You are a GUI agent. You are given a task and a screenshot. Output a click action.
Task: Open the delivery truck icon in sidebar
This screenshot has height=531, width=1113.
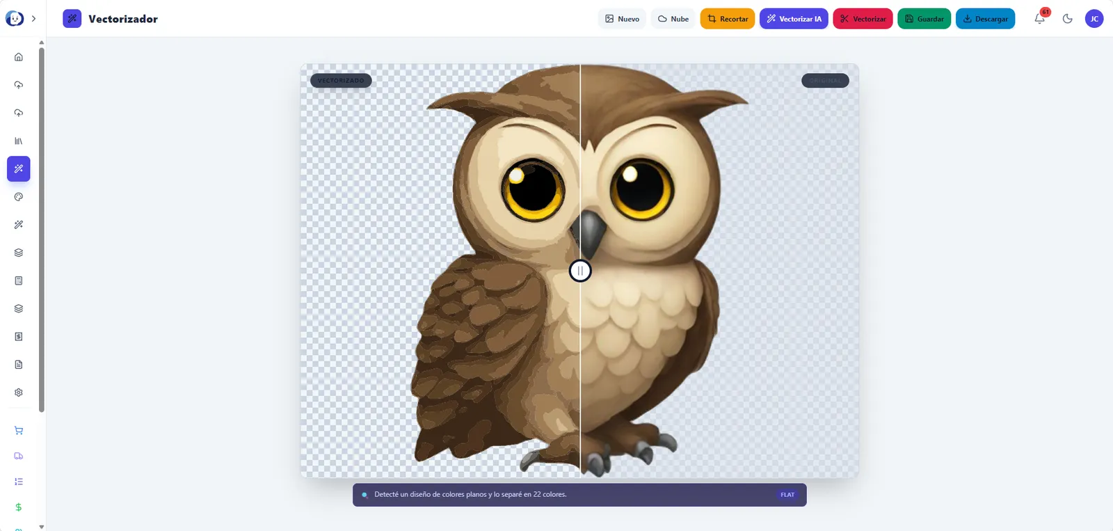point(19,456)
